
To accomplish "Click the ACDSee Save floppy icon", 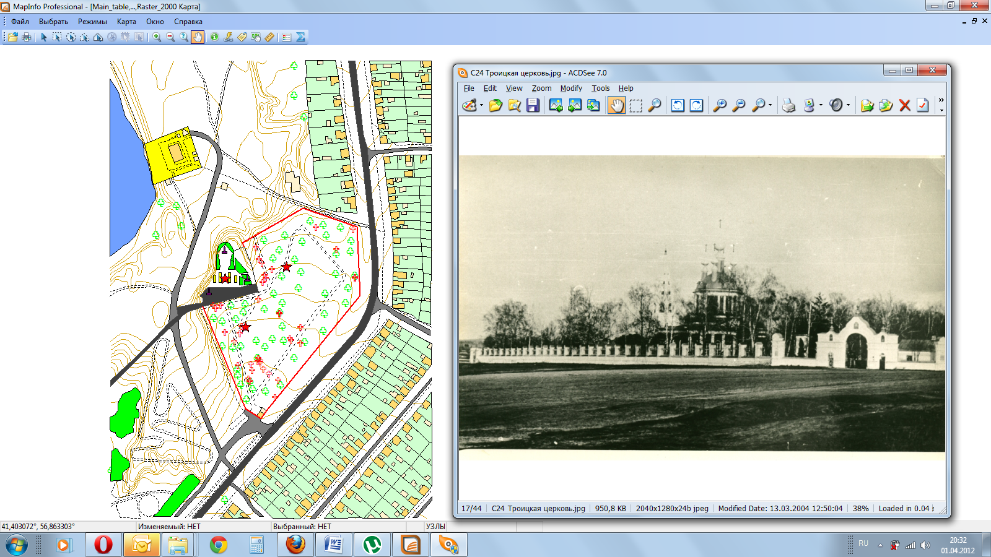I will pyautogui.click(x=533, y=105).
